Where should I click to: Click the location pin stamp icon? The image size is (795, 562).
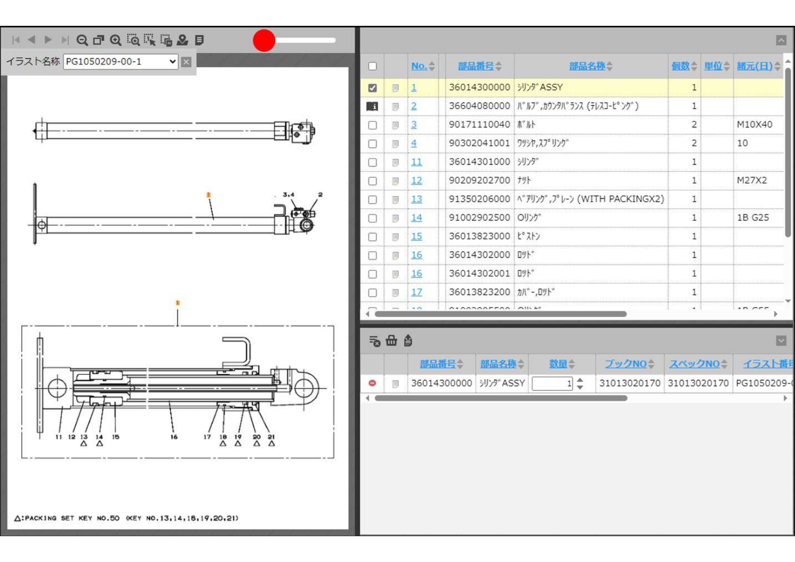click(183, 40)
